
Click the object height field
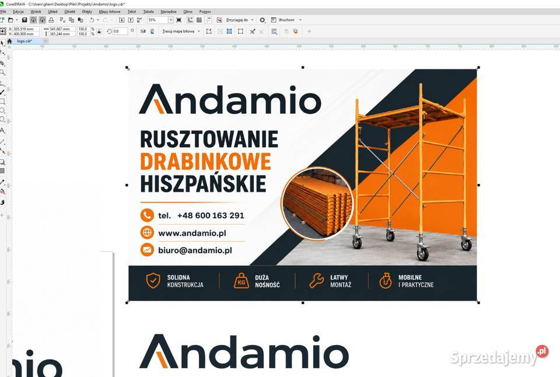[x=62, y=34]
